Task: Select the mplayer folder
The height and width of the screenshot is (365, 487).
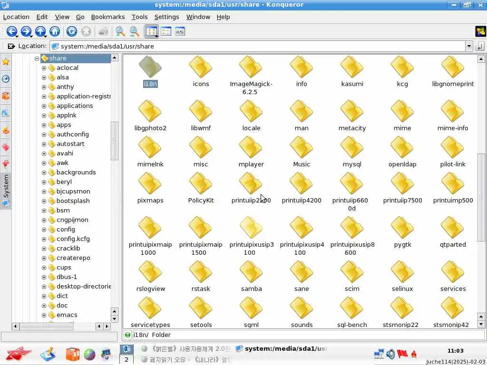Action: (x=251, y=152)
